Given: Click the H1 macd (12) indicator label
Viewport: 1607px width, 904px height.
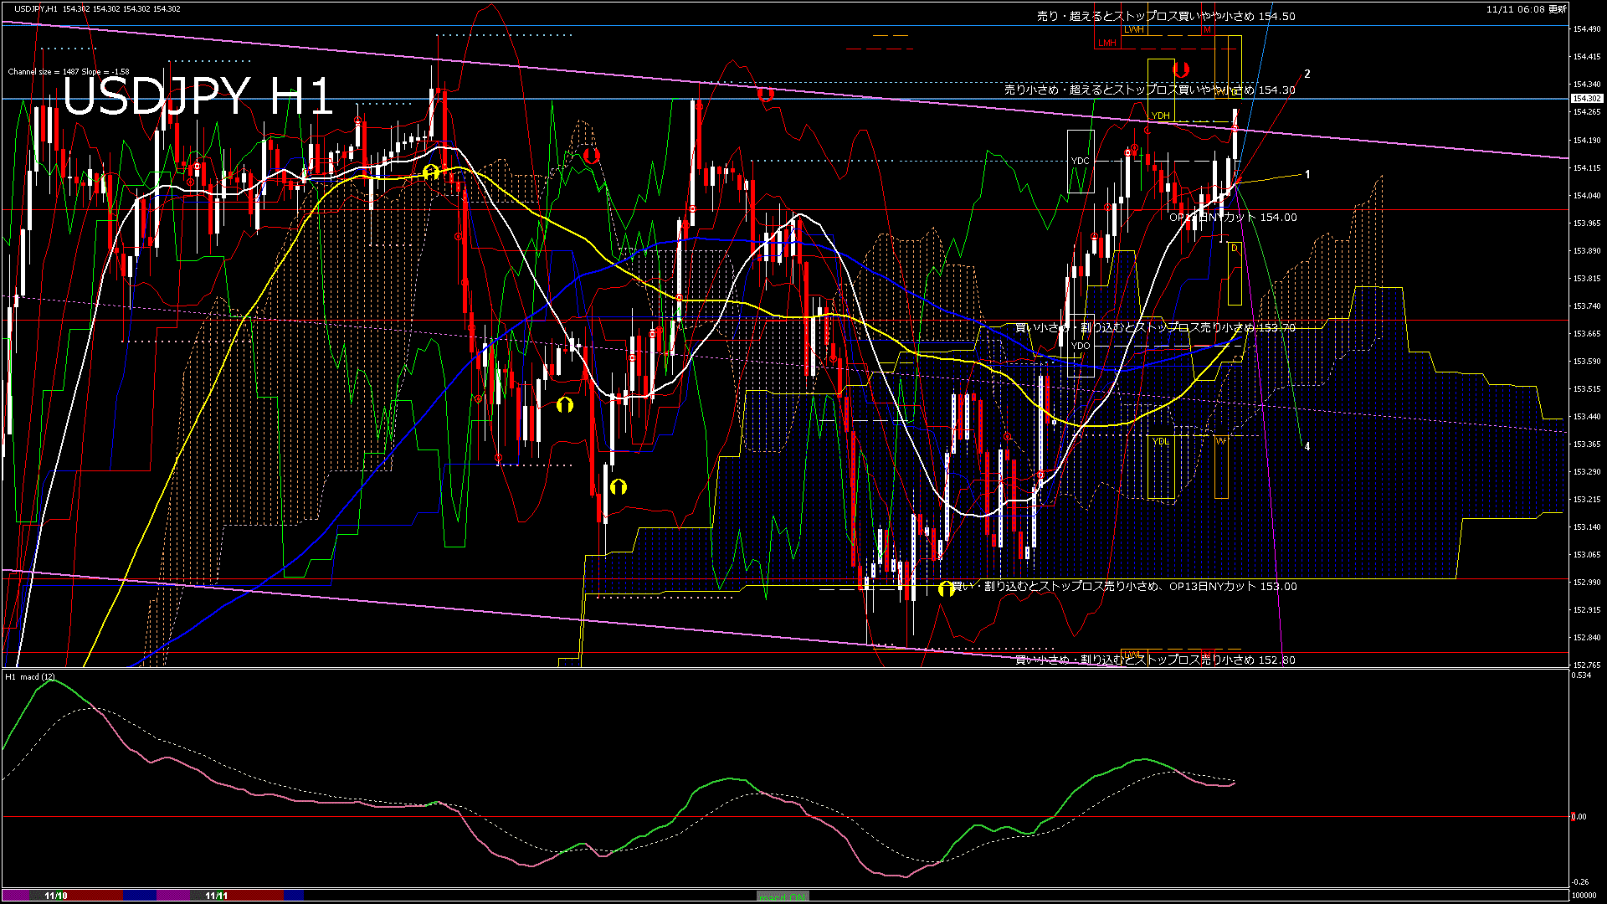Looking at the screenshot, I should [30, 676].
